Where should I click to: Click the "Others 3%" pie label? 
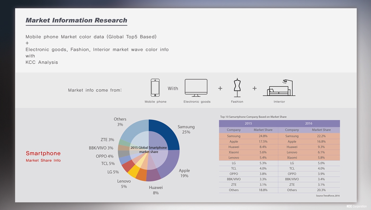120,122
